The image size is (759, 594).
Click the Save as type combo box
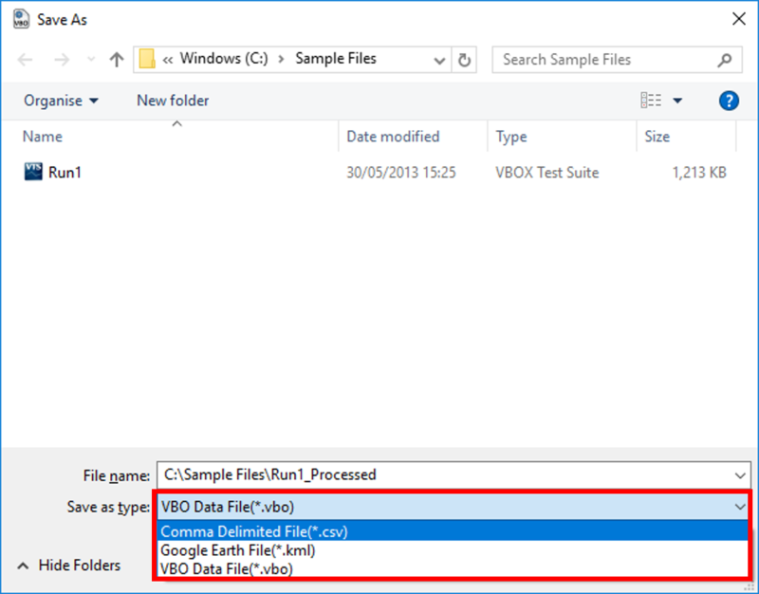point(454,507)
